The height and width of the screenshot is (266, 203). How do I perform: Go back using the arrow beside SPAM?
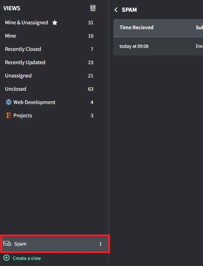116,9
